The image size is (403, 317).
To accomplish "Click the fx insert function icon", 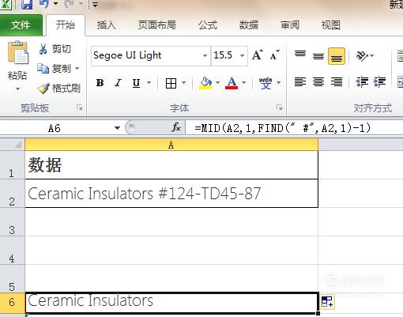I will coord(176,128).
